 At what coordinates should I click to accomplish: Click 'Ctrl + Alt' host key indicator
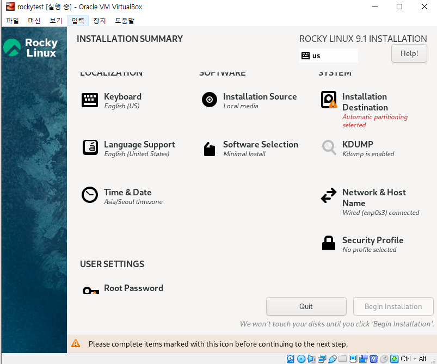coord(413,359)
